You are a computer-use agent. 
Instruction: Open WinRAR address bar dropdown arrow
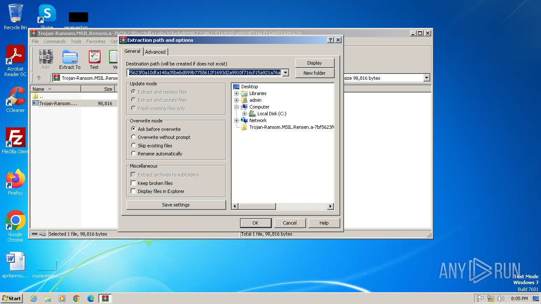[x=426, y=78]
